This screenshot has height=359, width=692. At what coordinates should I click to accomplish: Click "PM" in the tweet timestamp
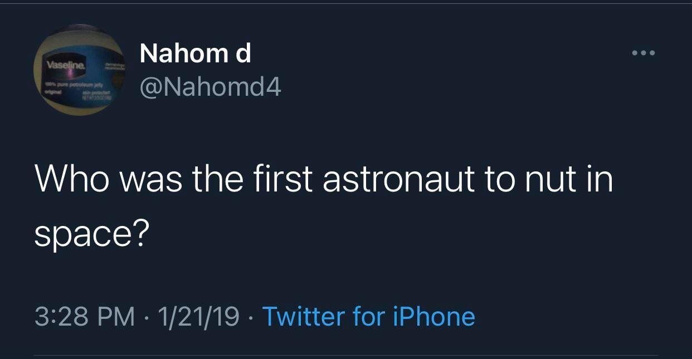[116, 317]
